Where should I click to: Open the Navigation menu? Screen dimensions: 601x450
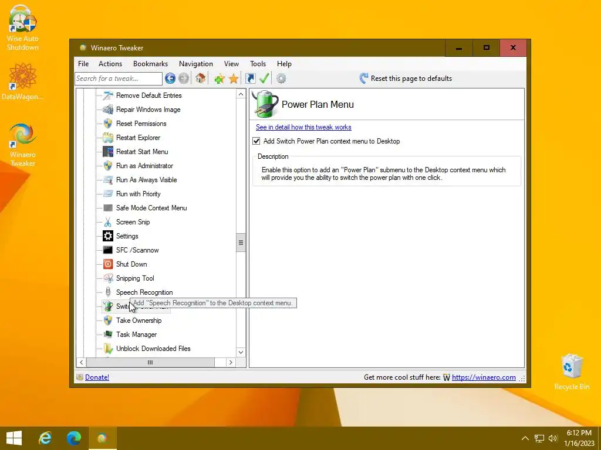[x=196, y=64]
